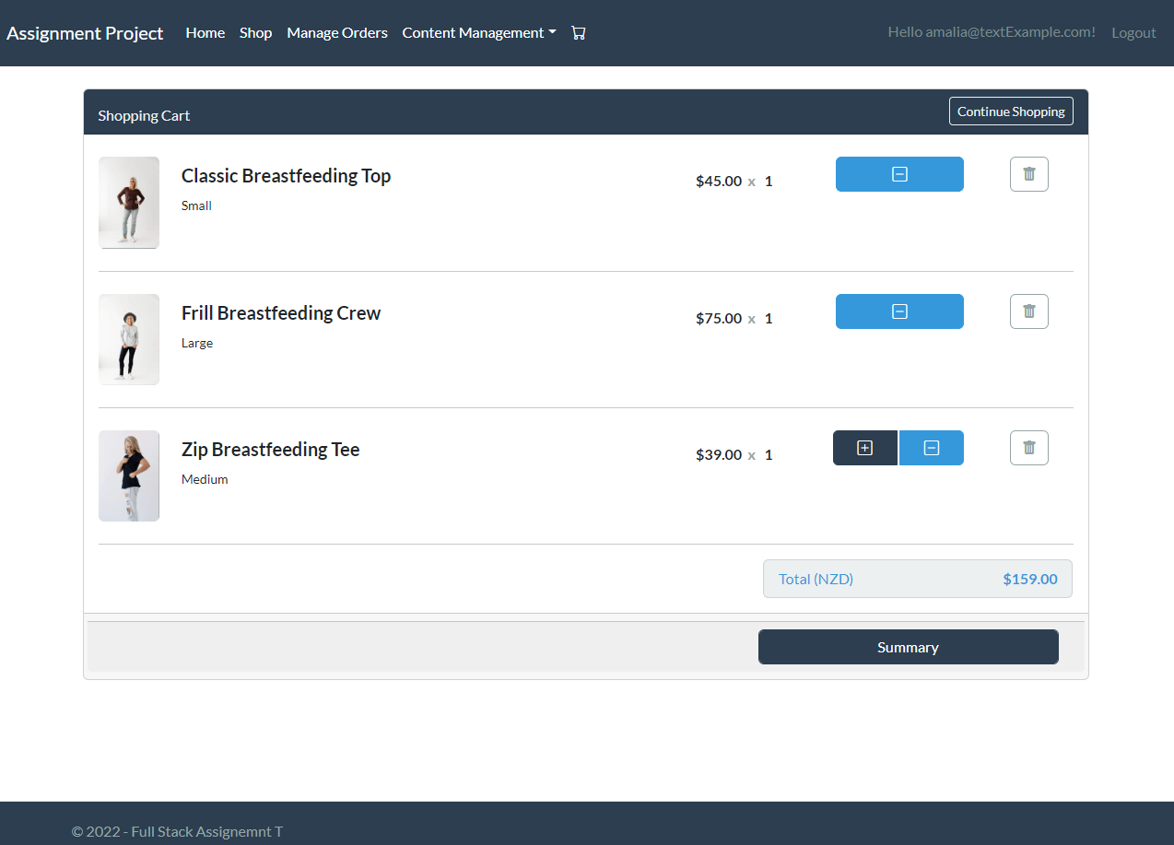
Task: Click the Total (NZD) summary row
Action: pos(917,579)
